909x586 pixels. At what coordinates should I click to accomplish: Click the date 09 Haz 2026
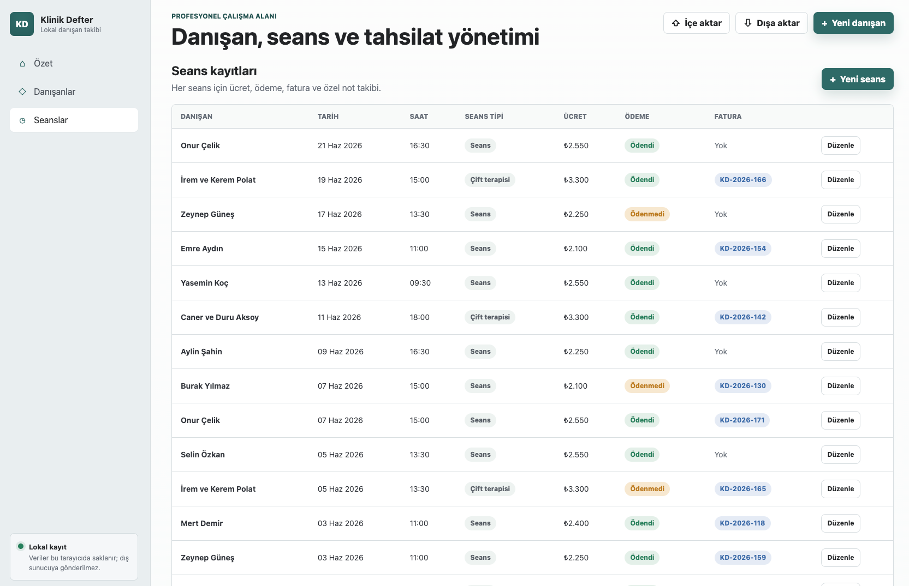coord(341,352)
